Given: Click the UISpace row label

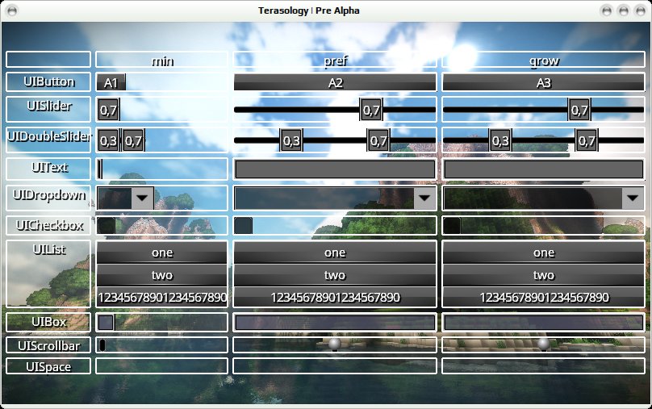Looking at the screenshot, I should coord(48,366).
